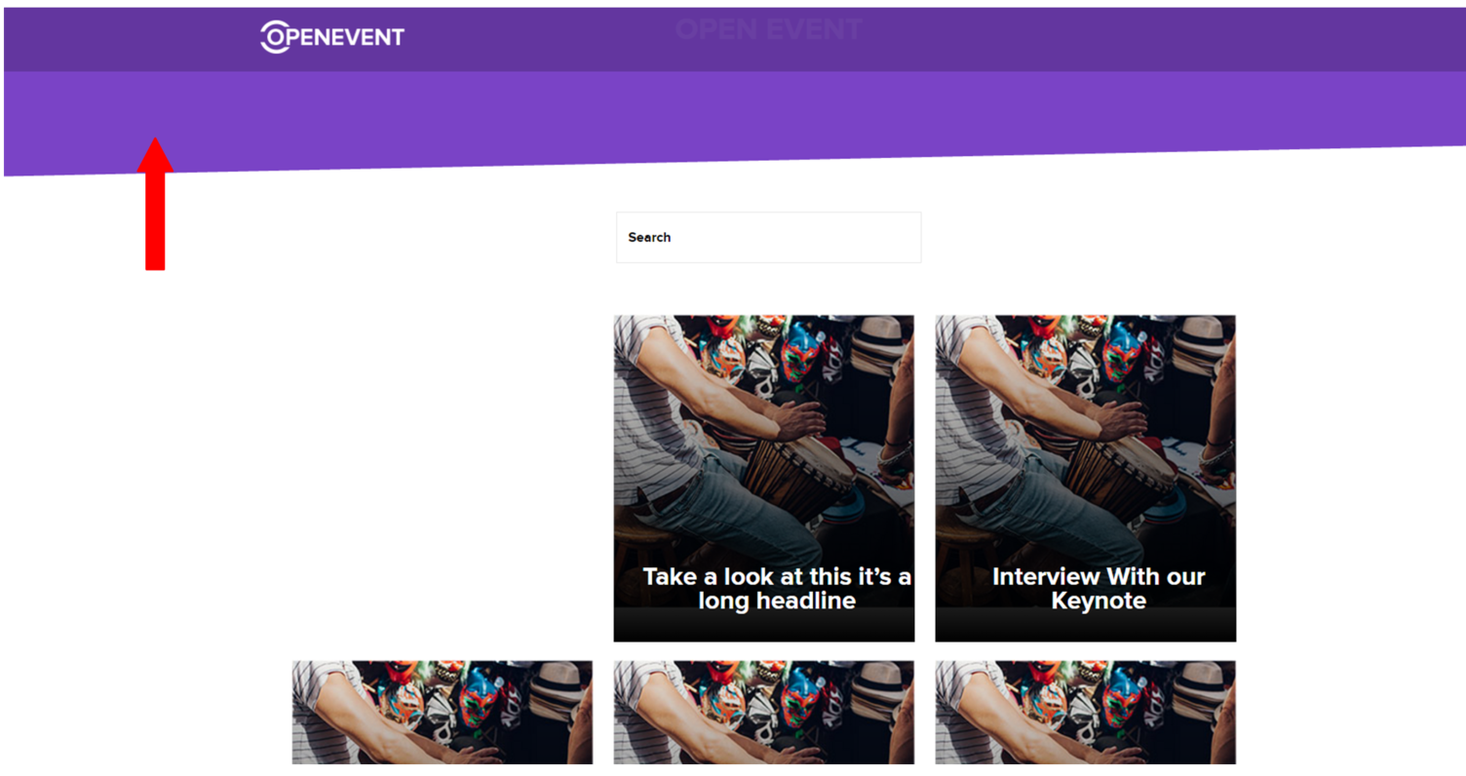Image resolution: width=1466 pixels, height=776 pixels.
Task: Select the faint "OPEN EVENT" title in the header
Action: [768, 29]
